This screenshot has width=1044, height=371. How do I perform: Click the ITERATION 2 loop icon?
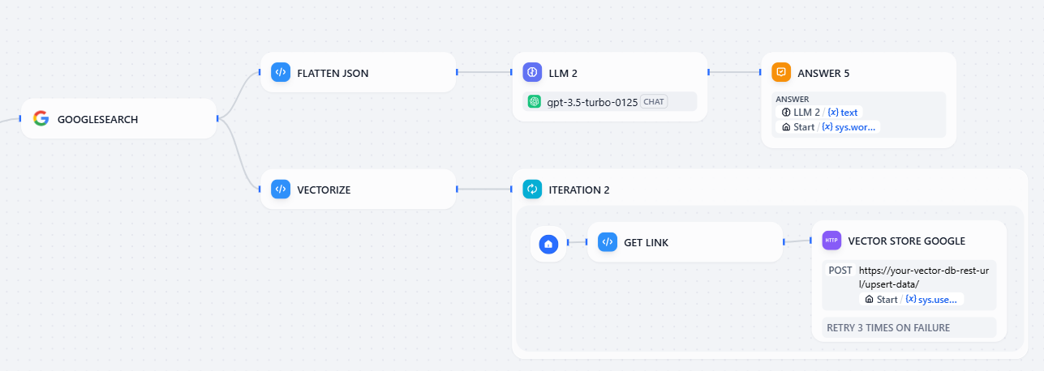(x=532, y=190)
